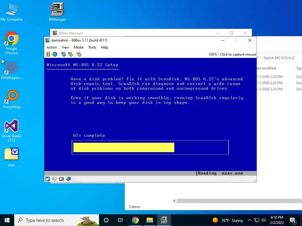Close the 86Box Manager window
This screenshot has width=302, height=226.
pyautogui.click(x=245, y=33)
